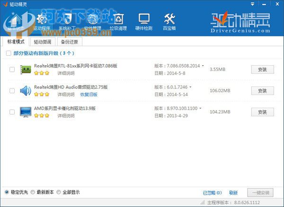Click the speaker icon for Realtek HD Audio

(x=26, y=91)
